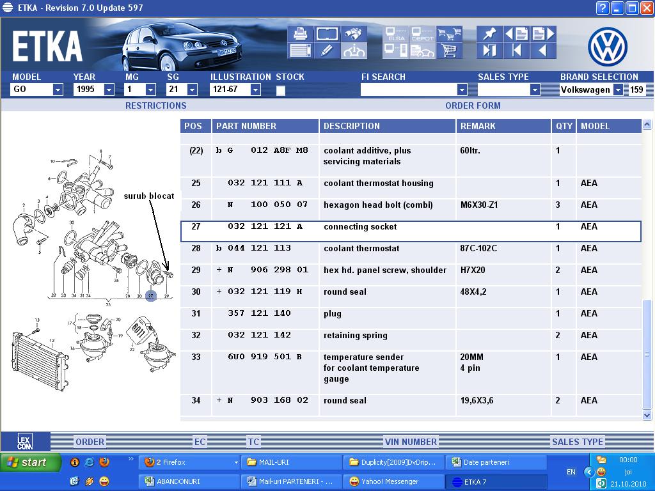
Task: Click the DEPOT link icon
Action: click(422, 34)
